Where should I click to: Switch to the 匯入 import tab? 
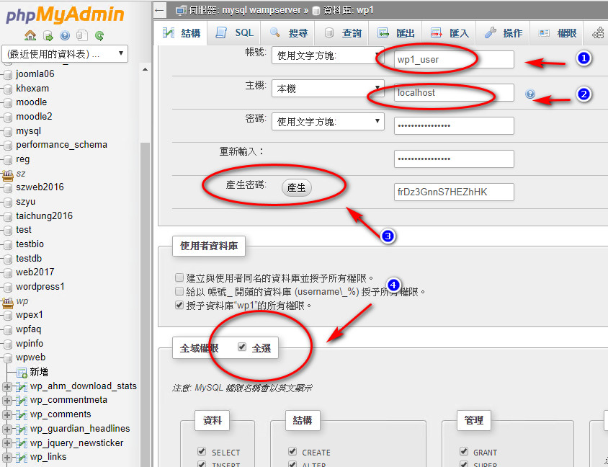(450, 33)
